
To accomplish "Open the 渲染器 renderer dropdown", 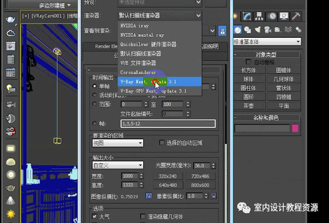I will (x=160, y=15).
